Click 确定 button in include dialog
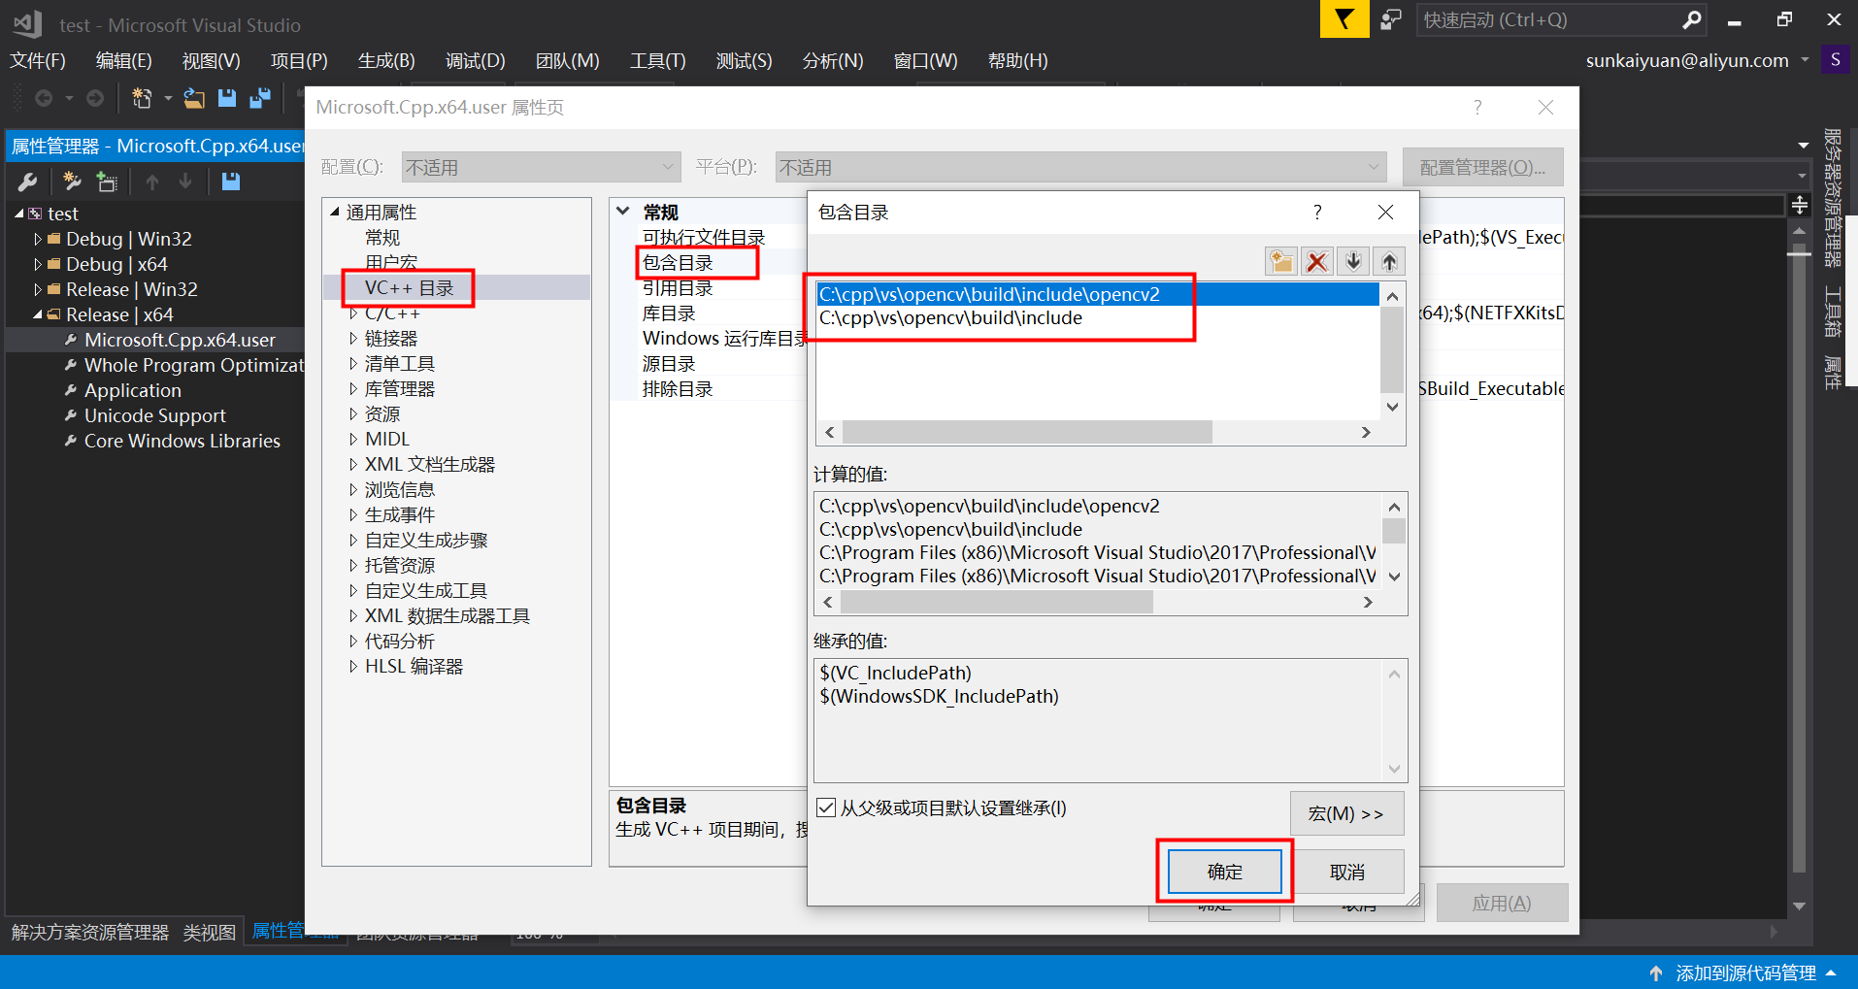This screenshot has height=989, width=1858. [x=1224, y=872]
